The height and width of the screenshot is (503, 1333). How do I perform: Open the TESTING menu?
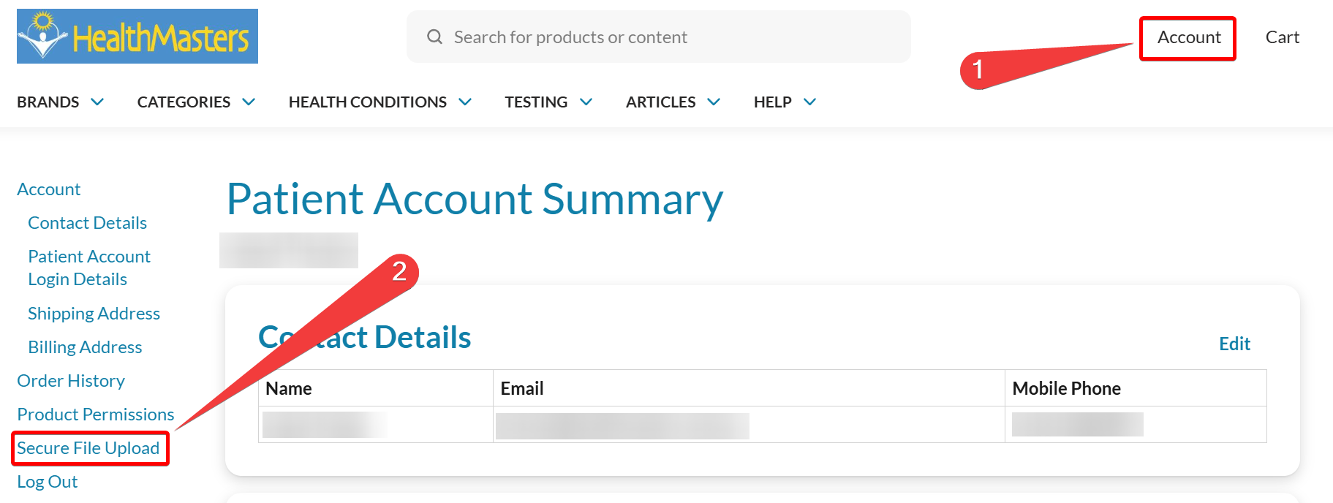[536, 102]
